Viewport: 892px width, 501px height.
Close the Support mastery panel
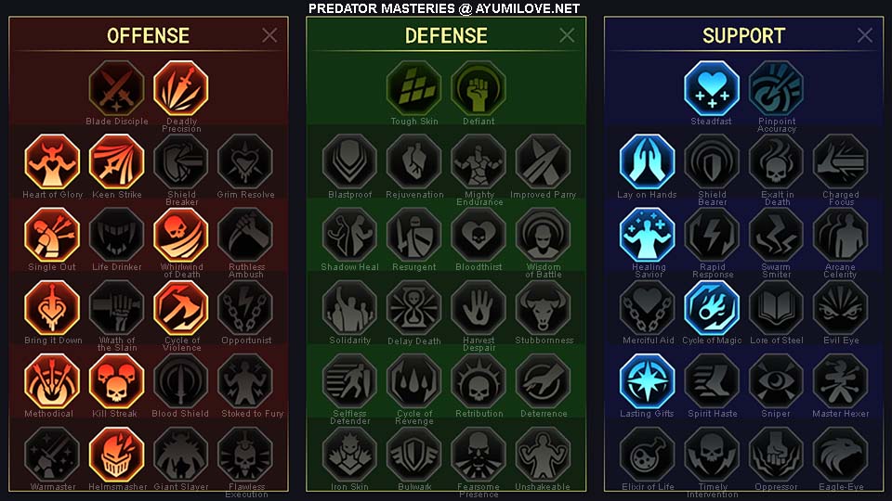click(865, 35)
